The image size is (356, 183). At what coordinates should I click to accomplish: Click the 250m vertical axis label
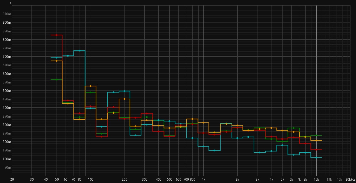pos(7,133)
